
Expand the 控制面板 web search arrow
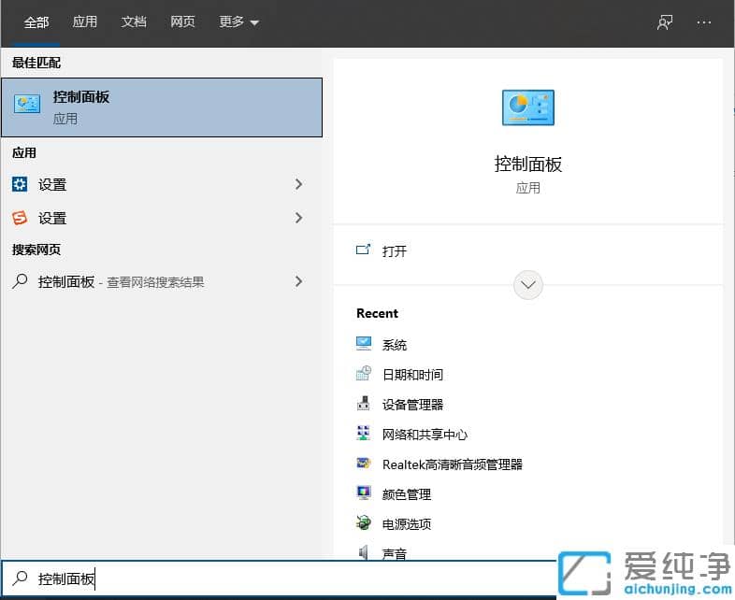[x=298, y=280]
